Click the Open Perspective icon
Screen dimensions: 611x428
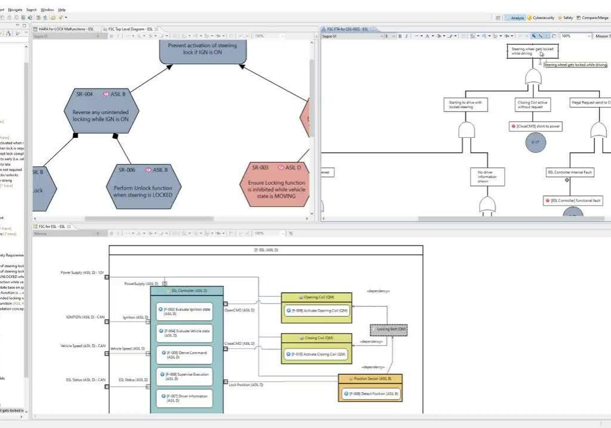click(498, 18)
